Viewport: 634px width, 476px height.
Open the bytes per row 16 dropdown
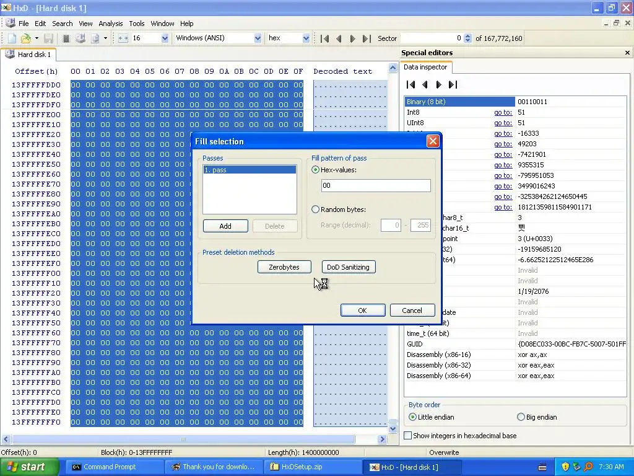[165, 38]
